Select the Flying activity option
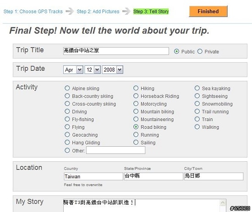This screenshot has height=212, width=252. (x=67, y=127)
